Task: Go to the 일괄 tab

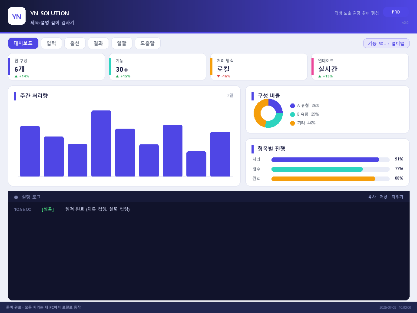Action: tap(122, 43)
